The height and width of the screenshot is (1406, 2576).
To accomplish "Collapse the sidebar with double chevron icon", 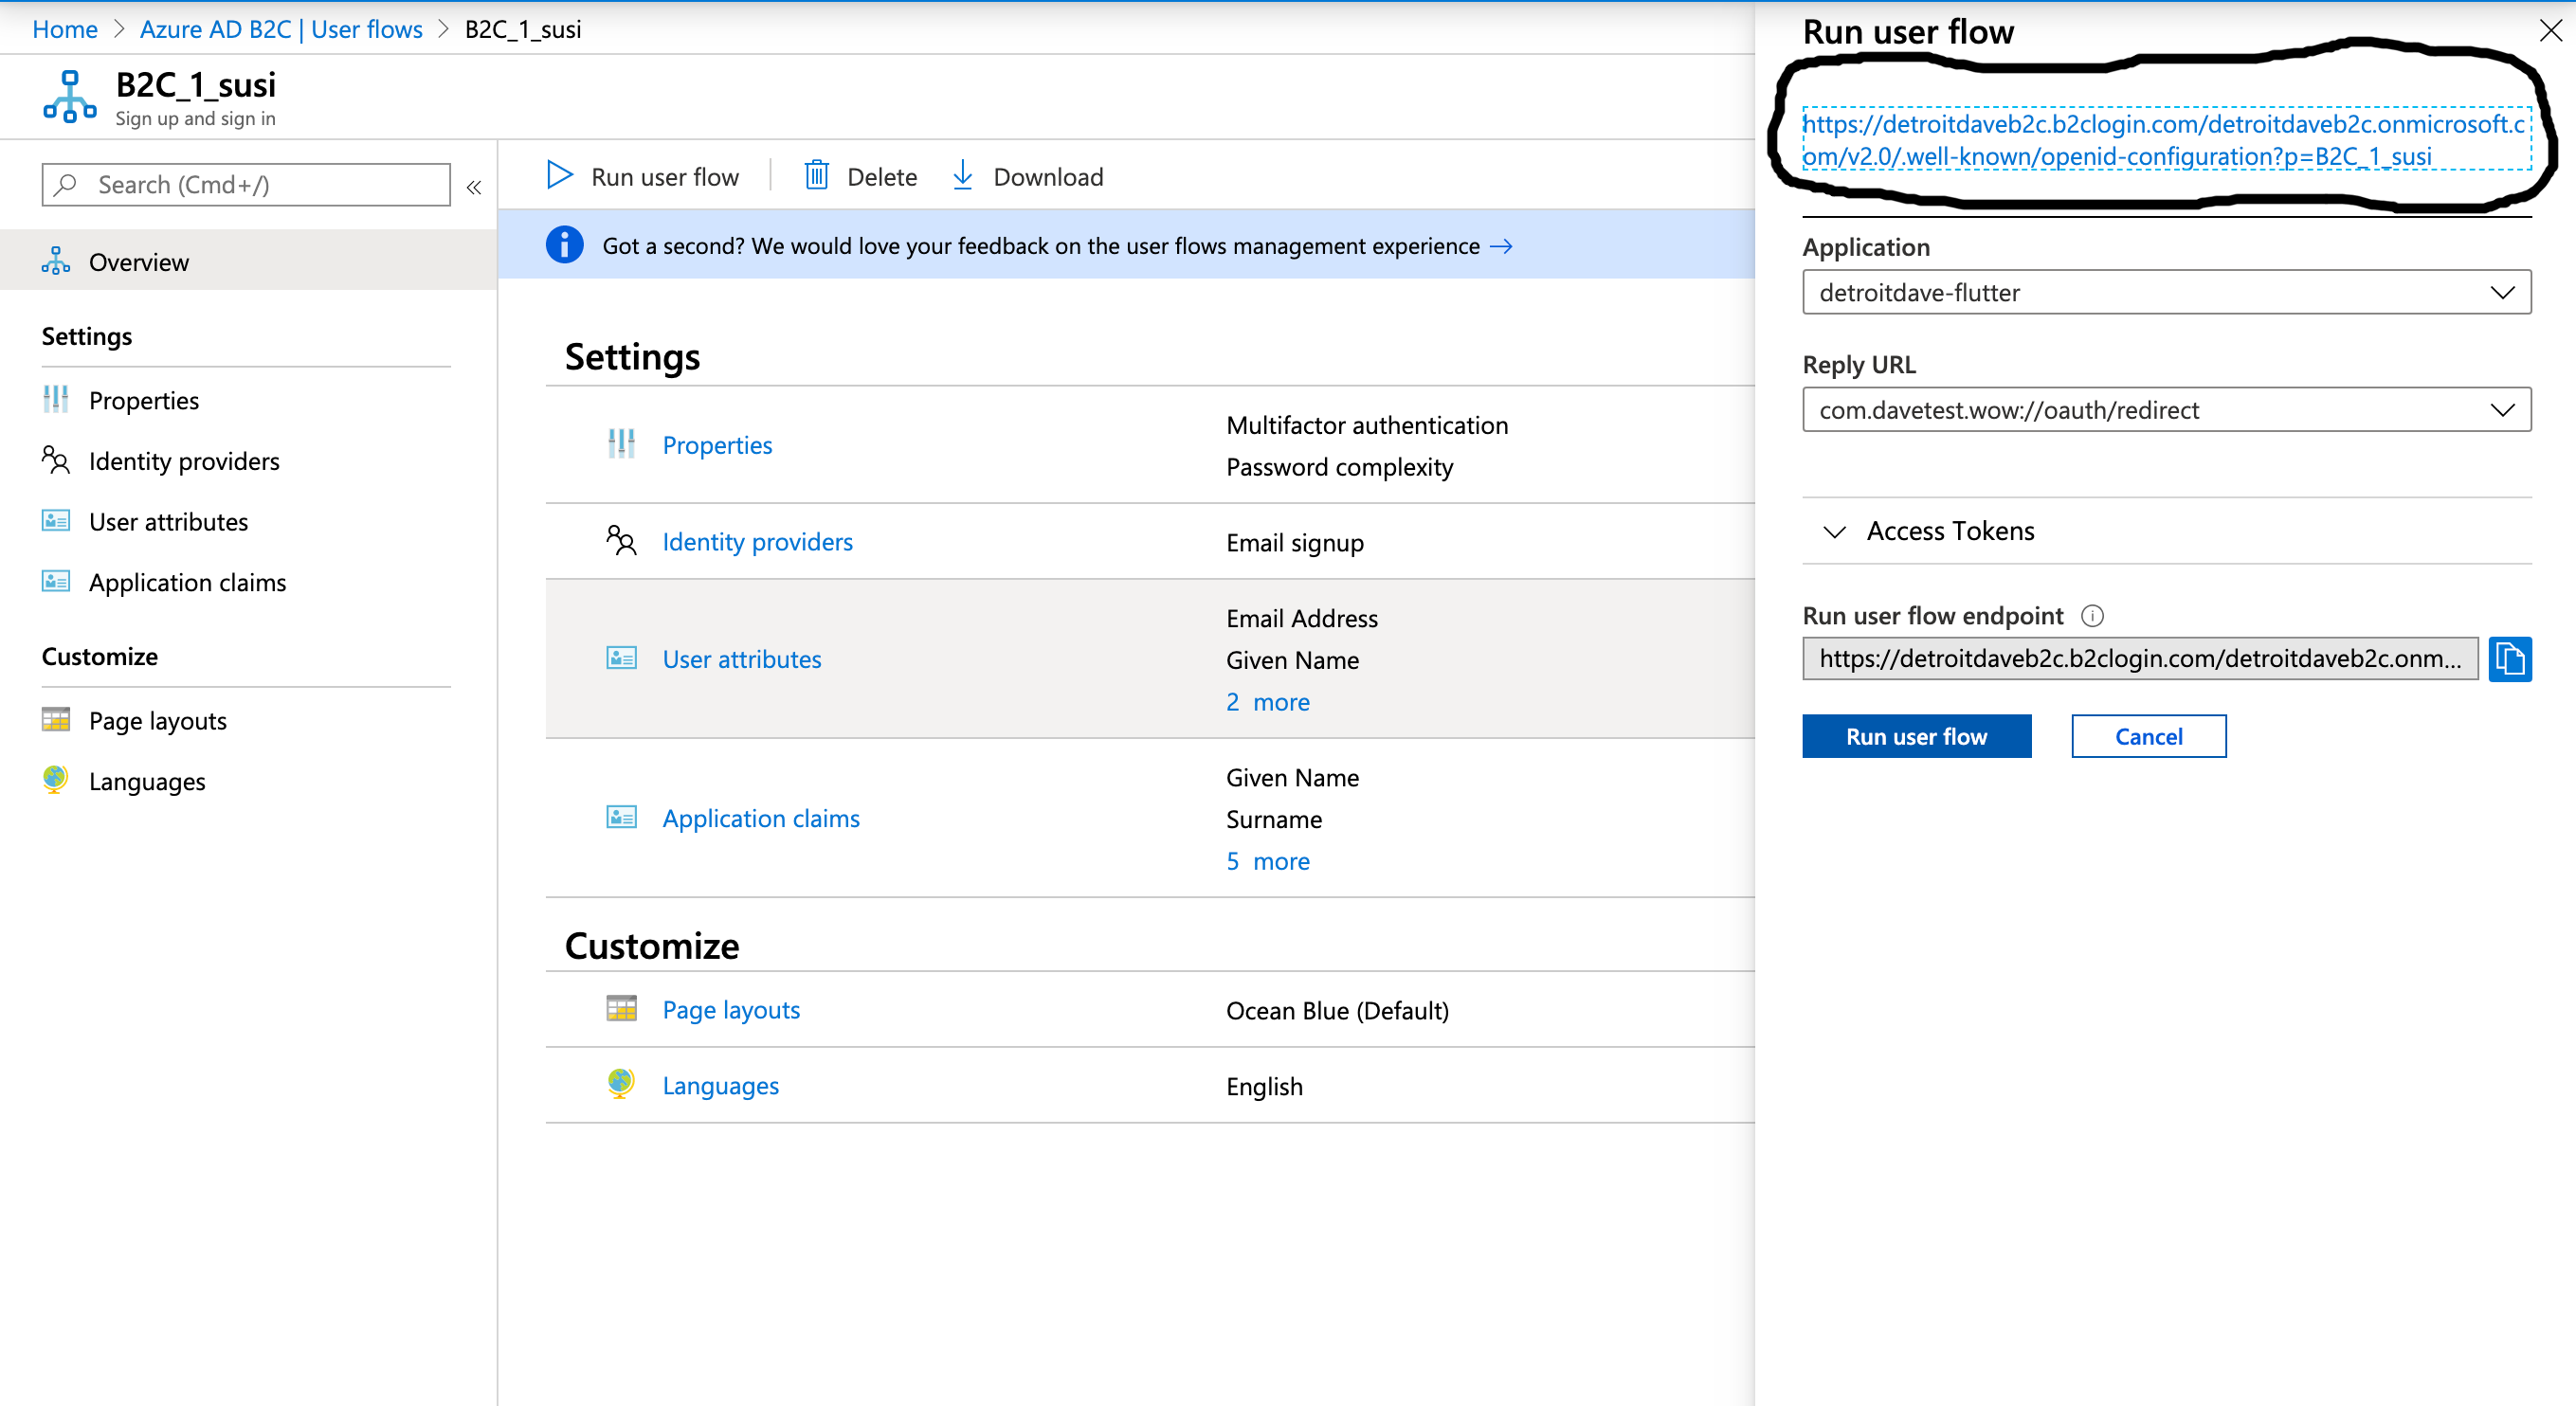I will coord(474,187).
